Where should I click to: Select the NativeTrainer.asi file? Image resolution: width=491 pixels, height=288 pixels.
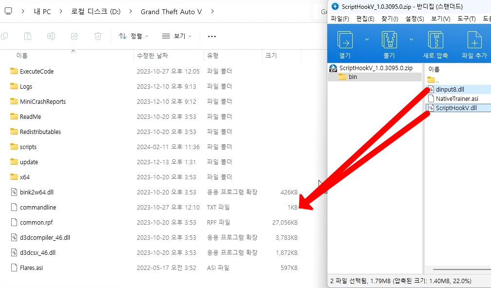point(456,98)
